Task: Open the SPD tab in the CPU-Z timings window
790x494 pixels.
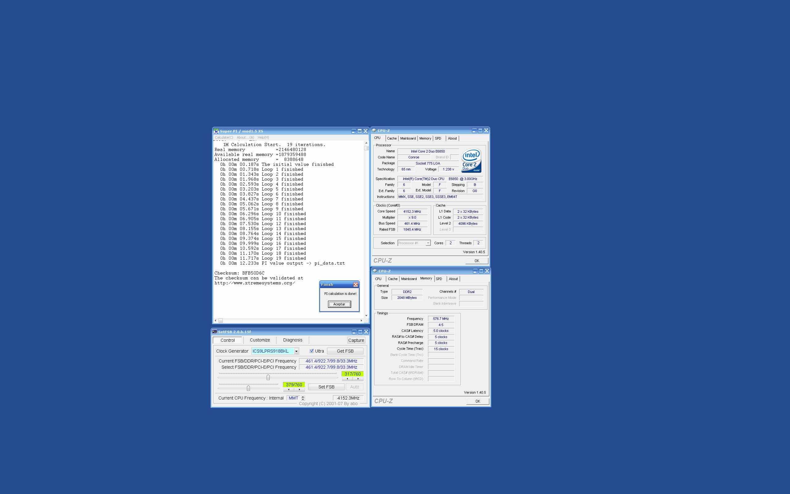Action: (439, 279)
